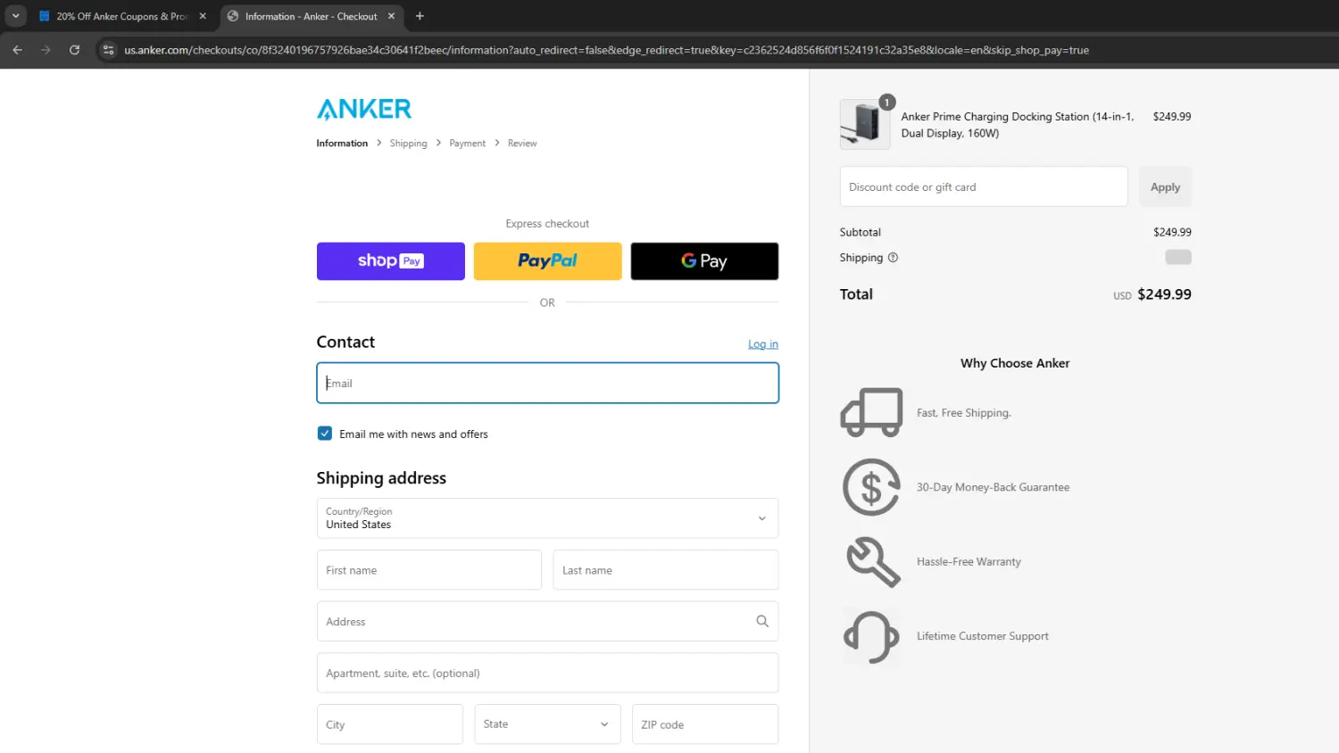
Task: Click the browser back arrow
Action: (18, 50)
